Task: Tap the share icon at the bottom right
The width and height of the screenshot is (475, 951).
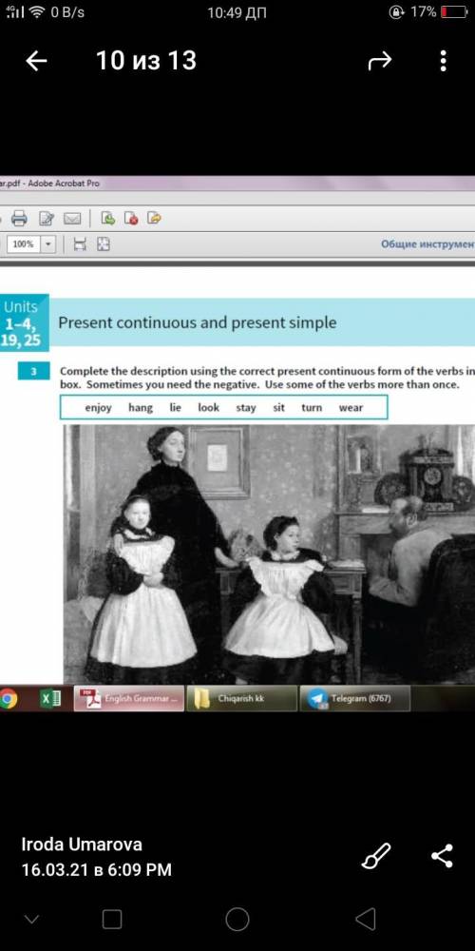Action: pos(443,855)
